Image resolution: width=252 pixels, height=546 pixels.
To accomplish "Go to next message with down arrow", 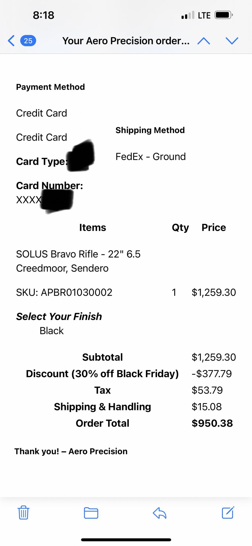I will click(x=232, y=41).
